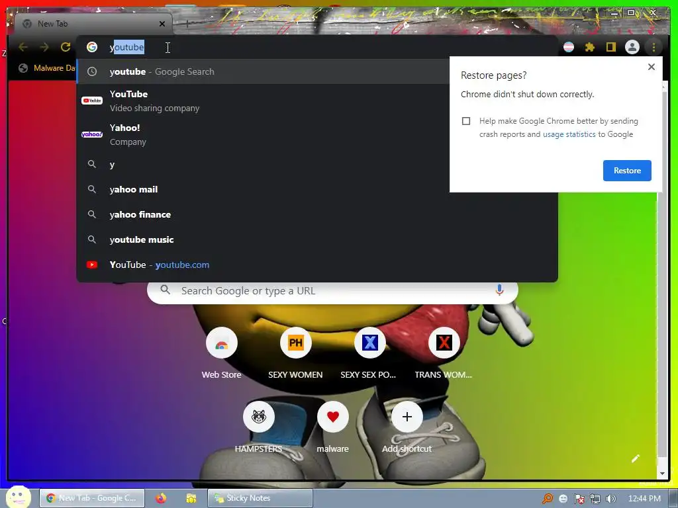
Task: Open the YouTube - youtube.com suggestion
Action: pyautogui.click(x=317, y=265)
